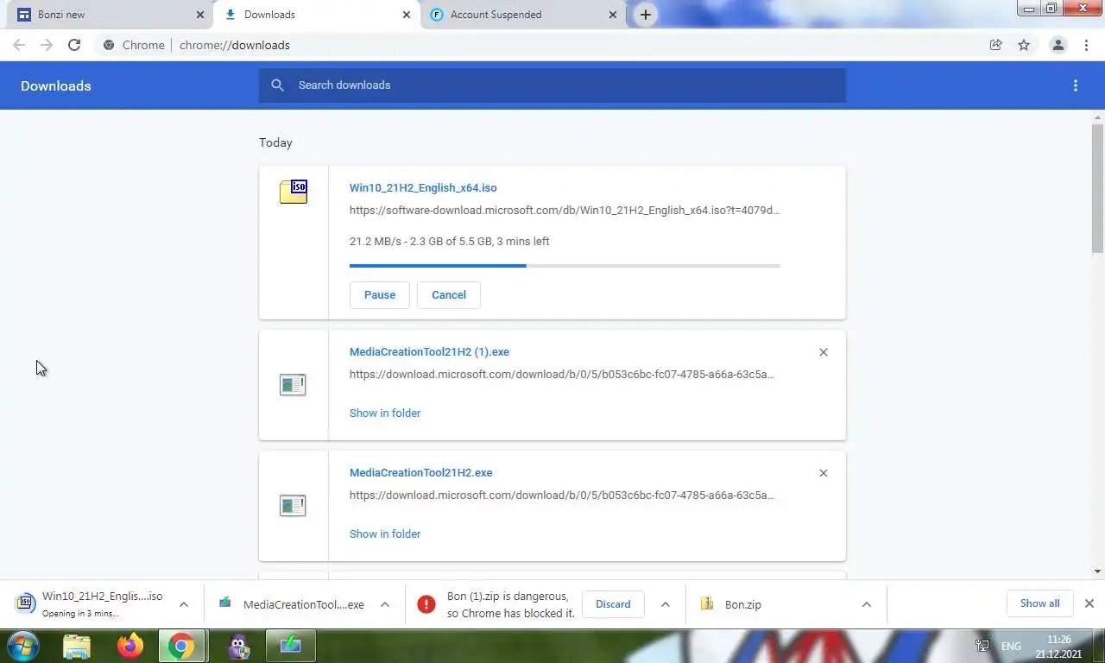Open the Windows Start menu
Image resolution: width=1105 pixels, height=663 pixels.
(x=22, y=646)
